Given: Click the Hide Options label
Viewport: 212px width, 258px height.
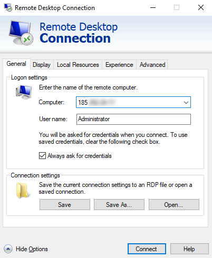Looking at the screenshot, I should point(32,249).
